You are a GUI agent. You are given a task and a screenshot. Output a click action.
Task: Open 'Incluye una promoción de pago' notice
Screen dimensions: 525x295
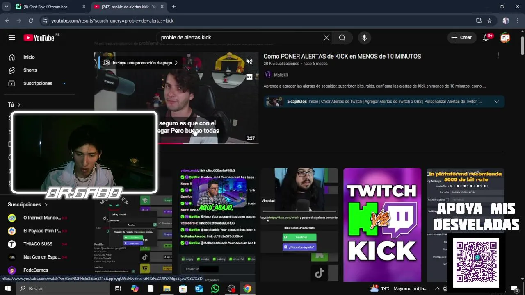[x=140, y=63]
